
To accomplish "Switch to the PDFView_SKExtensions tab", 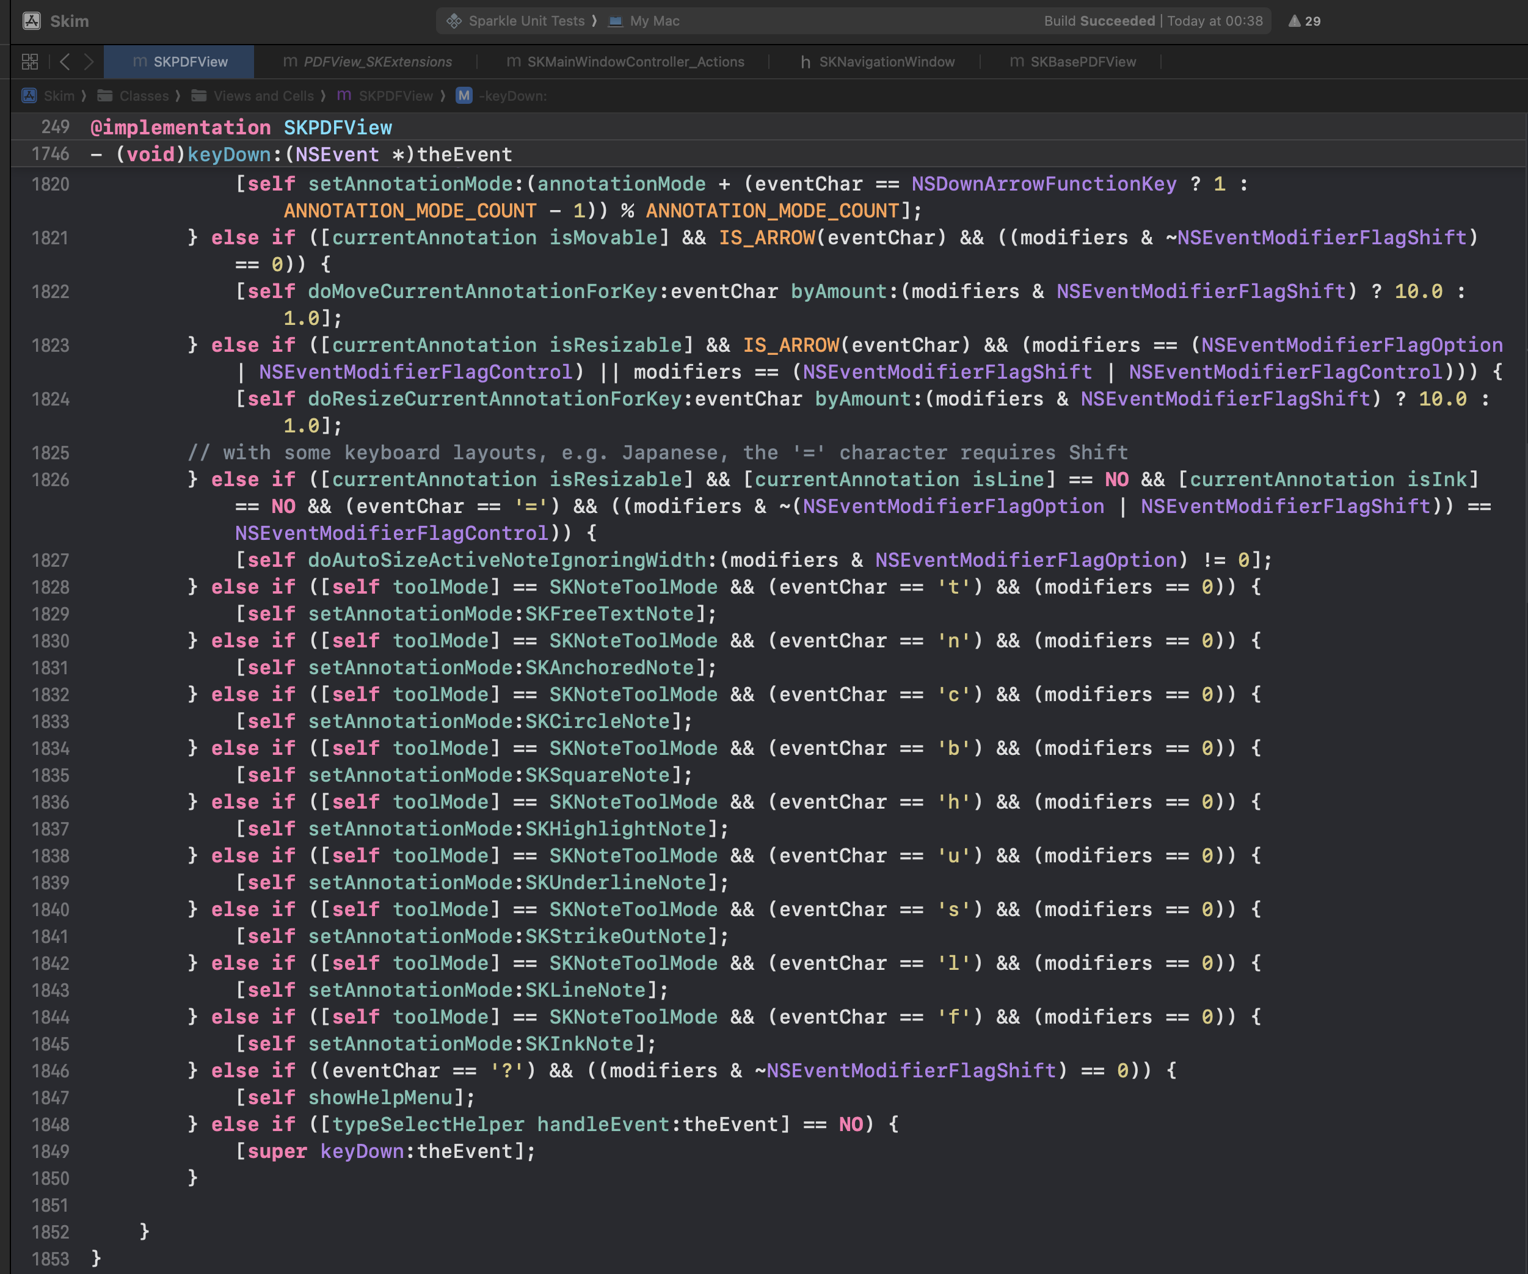I will coord(377,62).
